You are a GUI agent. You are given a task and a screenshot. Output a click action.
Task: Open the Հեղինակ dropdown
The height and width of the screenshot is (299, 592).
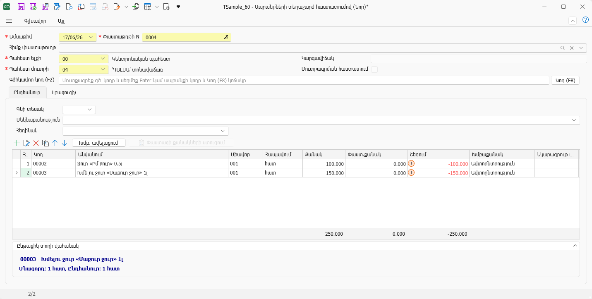tap(223, 131)
